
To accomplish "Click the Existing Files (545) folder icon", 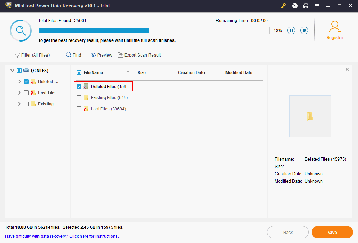I will pyautogui.click(x=86, y=97).
